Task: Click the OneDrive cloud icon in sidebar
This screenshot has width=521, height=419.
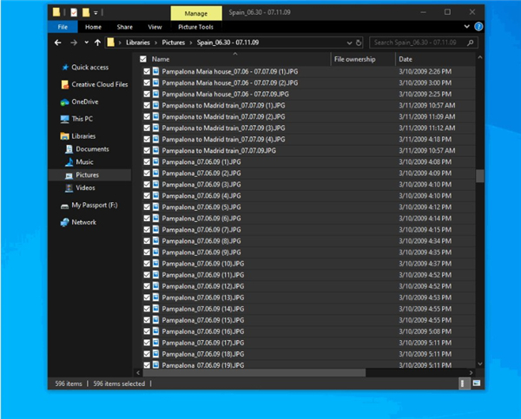Action: 64,101
